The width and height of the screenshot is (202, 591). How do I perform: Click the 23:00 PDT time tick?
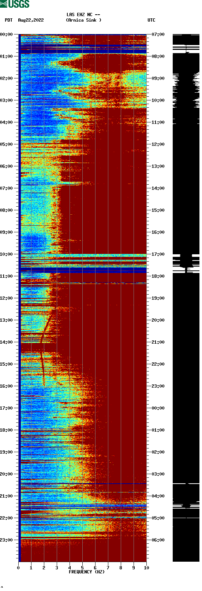pyautogui.click(x=7, y=540)
